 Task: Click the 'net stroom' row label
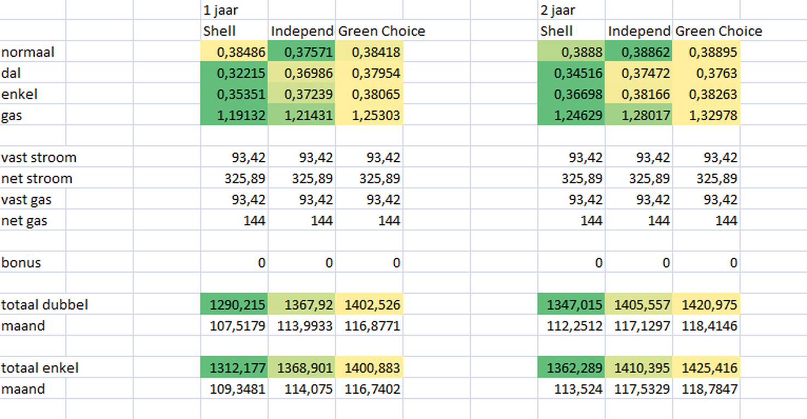point(36,178)
